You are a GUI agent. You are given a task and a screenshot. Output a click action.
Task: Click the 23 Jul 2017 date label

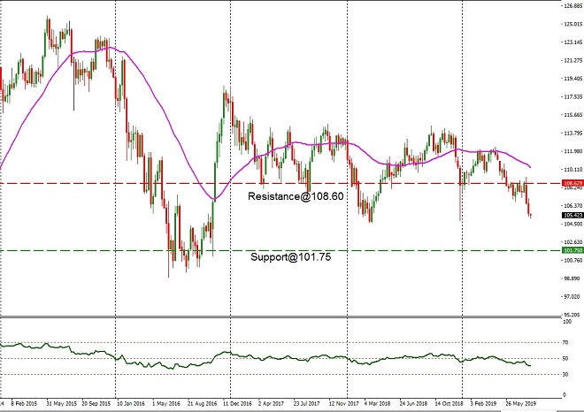pos(306,403)
